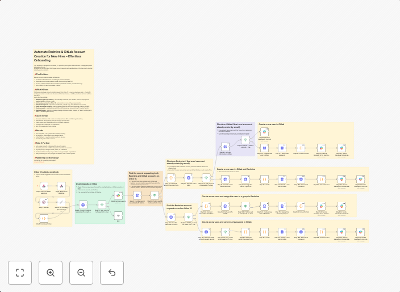Click 'Odoo 18 called a webhook' note title
The image size is (400, 292).
(x=46, y=172)
